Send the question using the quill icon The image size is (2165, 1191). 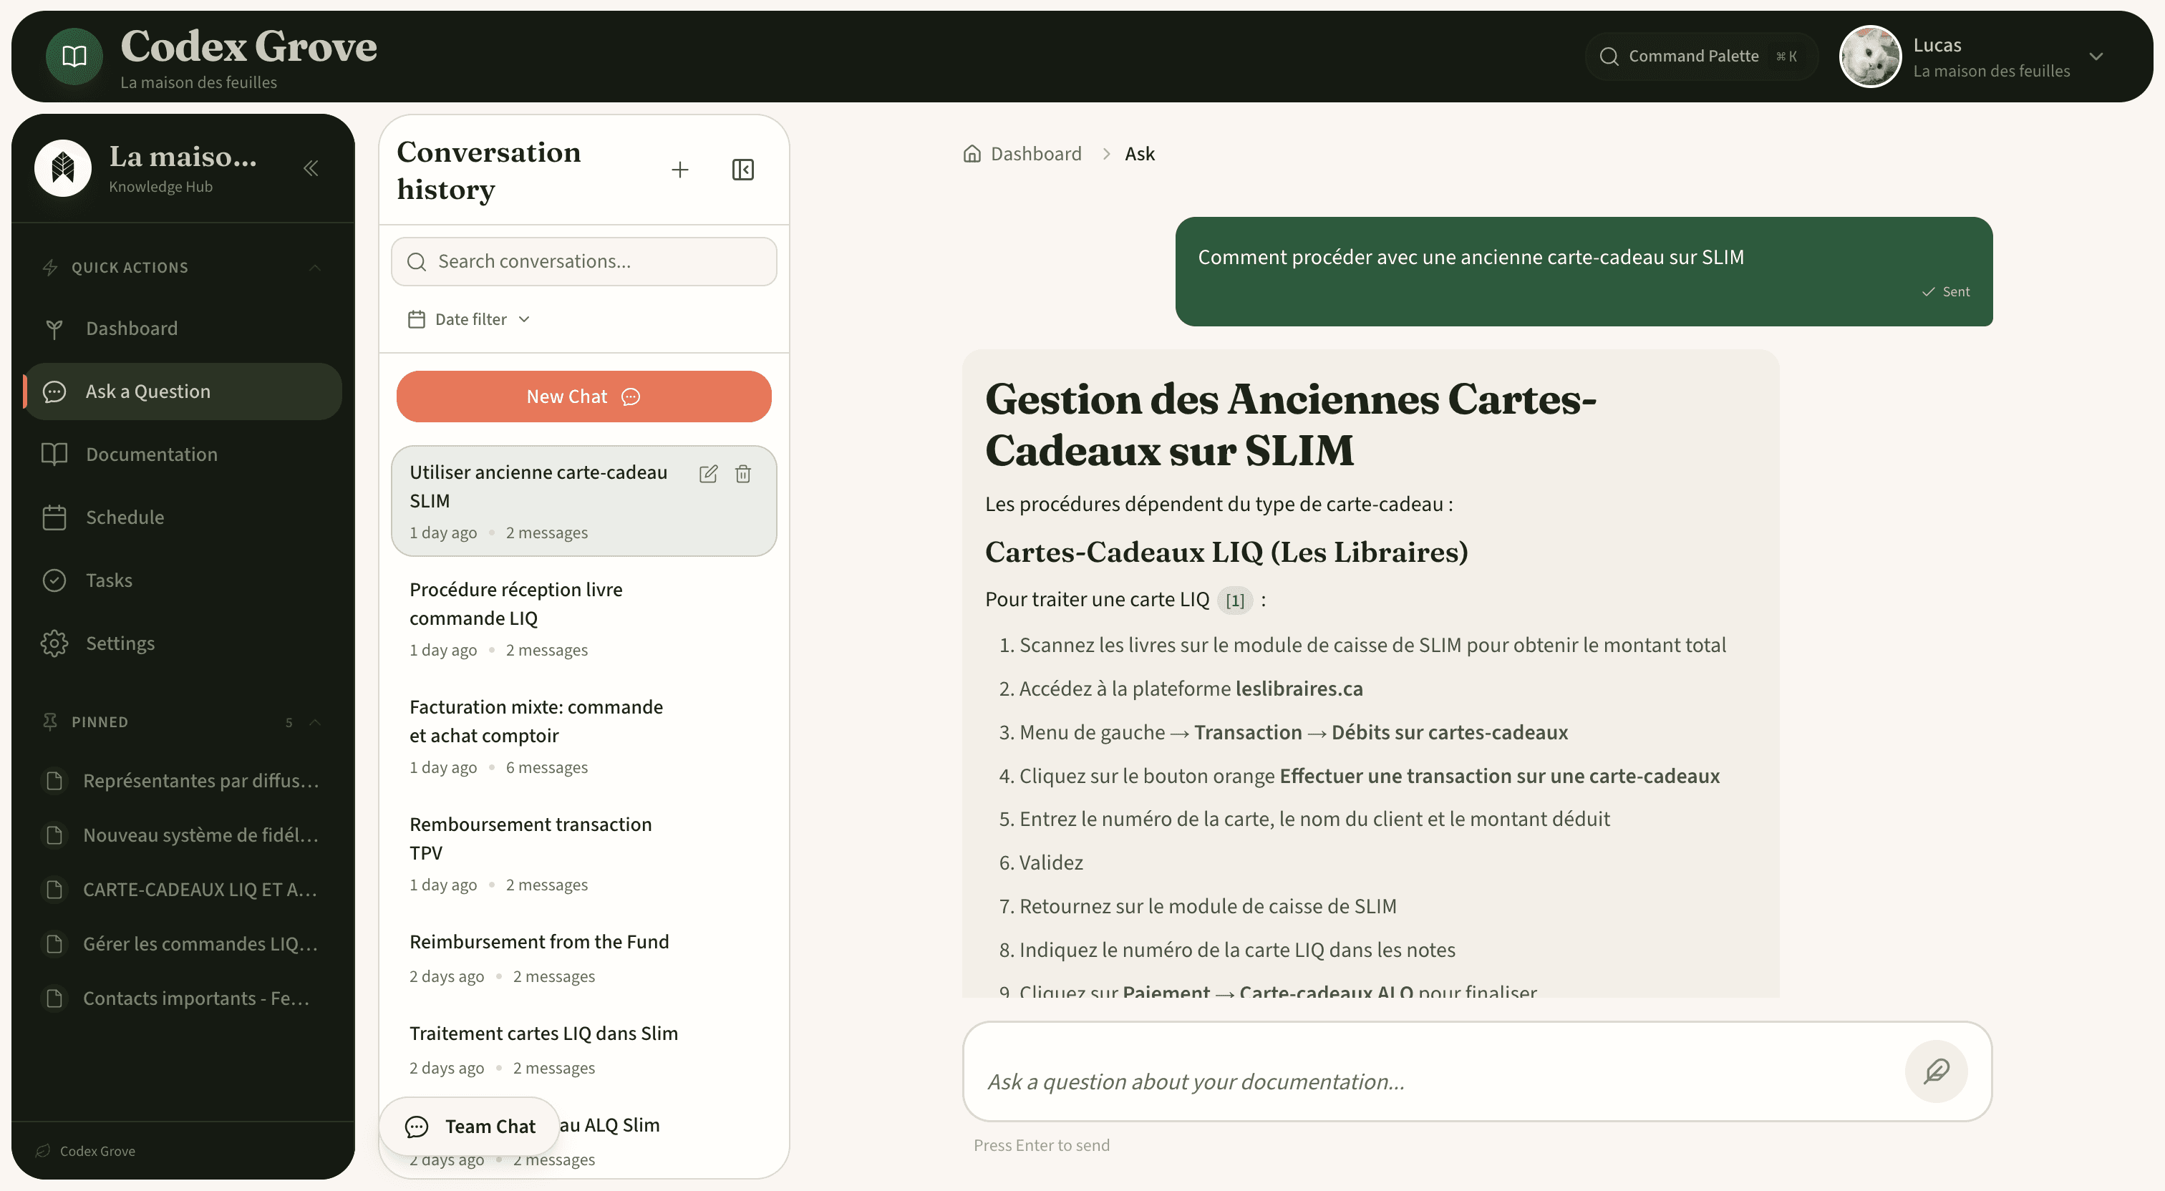1937,1071
